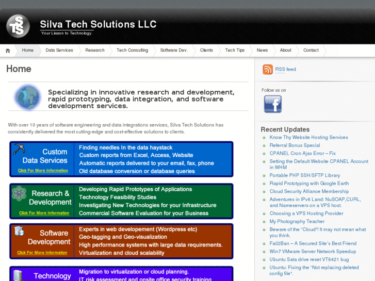
Task: Open the Contact menu item
Action: click(311, 50)
